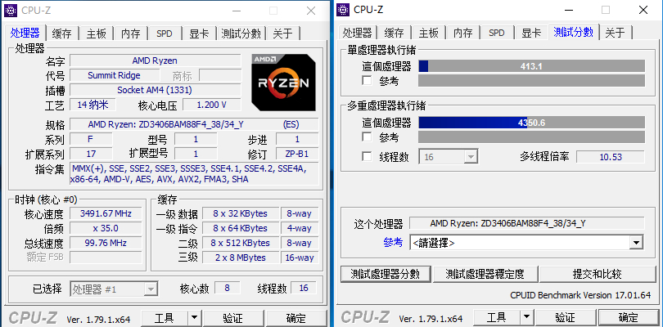The height and width of the screenshot is (327, 663).
Task: Switch to 内存 tab in left window
Action: pos(131,34)
